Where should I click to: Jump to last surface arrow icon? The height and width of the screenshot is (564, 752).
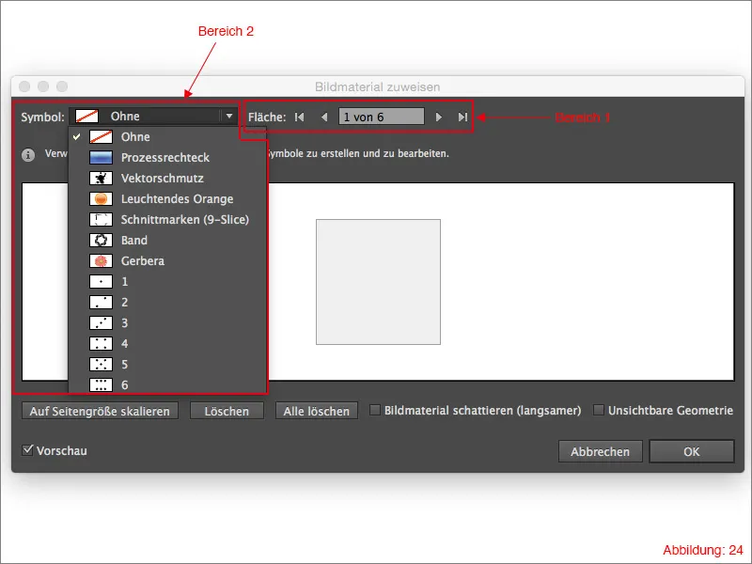[462, 117]
